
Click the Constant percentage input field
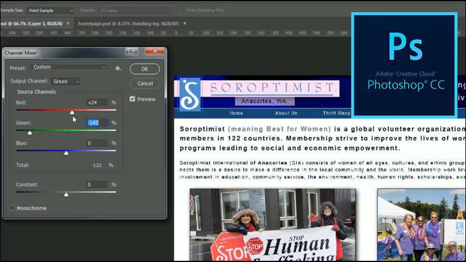click(97, 185)
